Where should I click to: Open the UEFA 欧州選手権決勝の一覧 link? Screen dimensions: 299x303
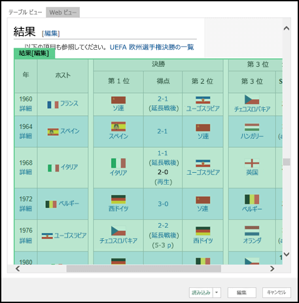[x=152, y=47]
